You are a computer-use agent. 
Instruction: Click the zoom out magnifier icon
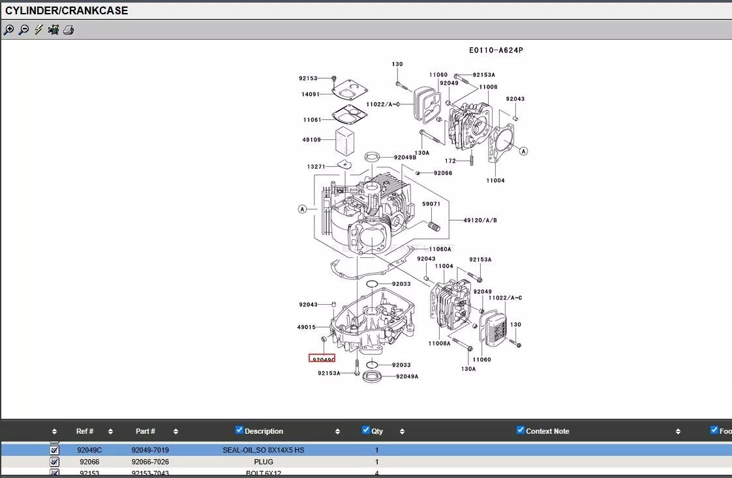(x=23, y=30)
